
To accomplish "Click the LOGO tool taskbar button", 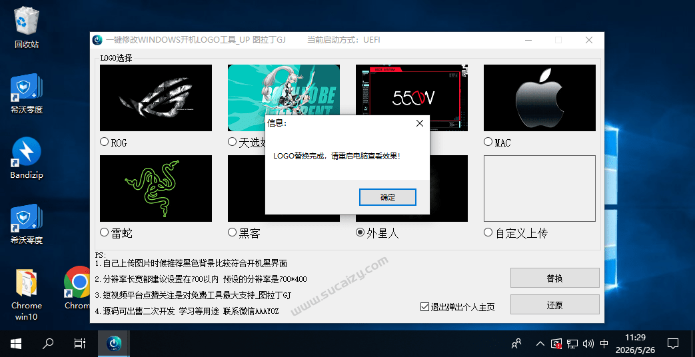I will pyautogui.click(x=114, y=343).
